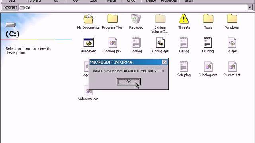255x143 pixels.
Task: Click the message 'WINDOWS DESINSTALADO DO SEU MICRO !!!'
Action: [x=128, y=71]
